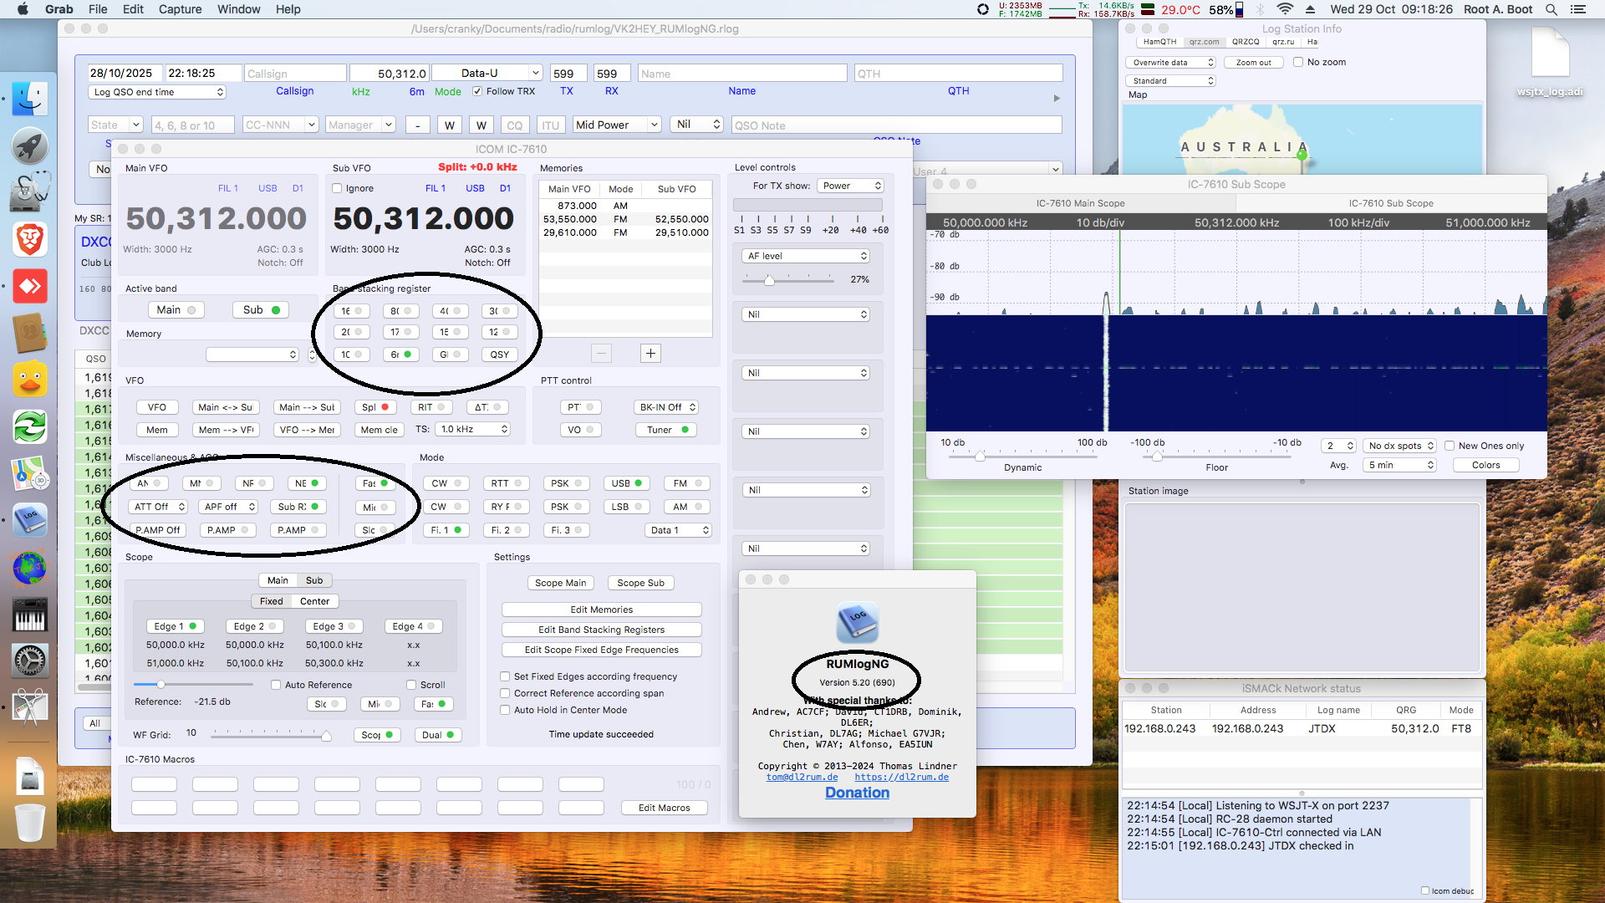Click the Brave browser dock icon
Image resolution: width=1605 pixels, height=903 pixels.
click(29, 241)
